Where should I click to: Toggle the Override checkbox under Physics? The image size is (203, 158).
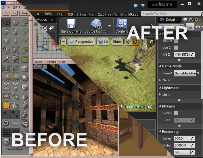point(176,113)
